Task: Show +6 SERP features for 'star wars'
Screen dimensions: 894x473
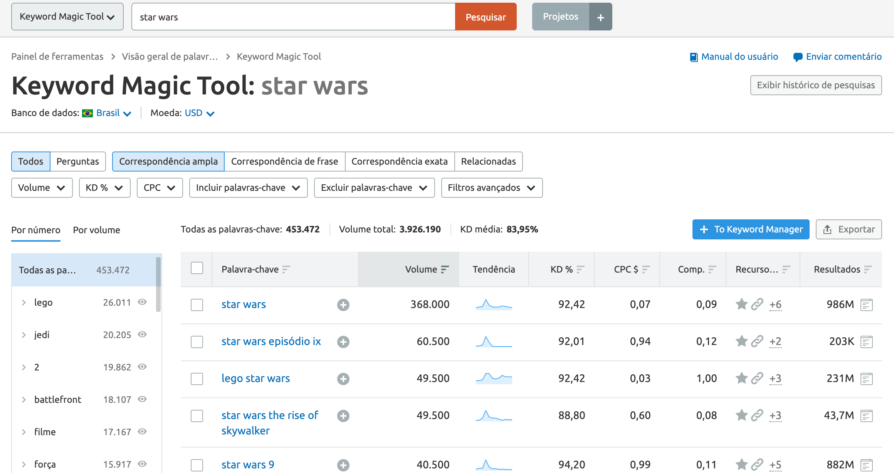Action: tap(775, 305)
